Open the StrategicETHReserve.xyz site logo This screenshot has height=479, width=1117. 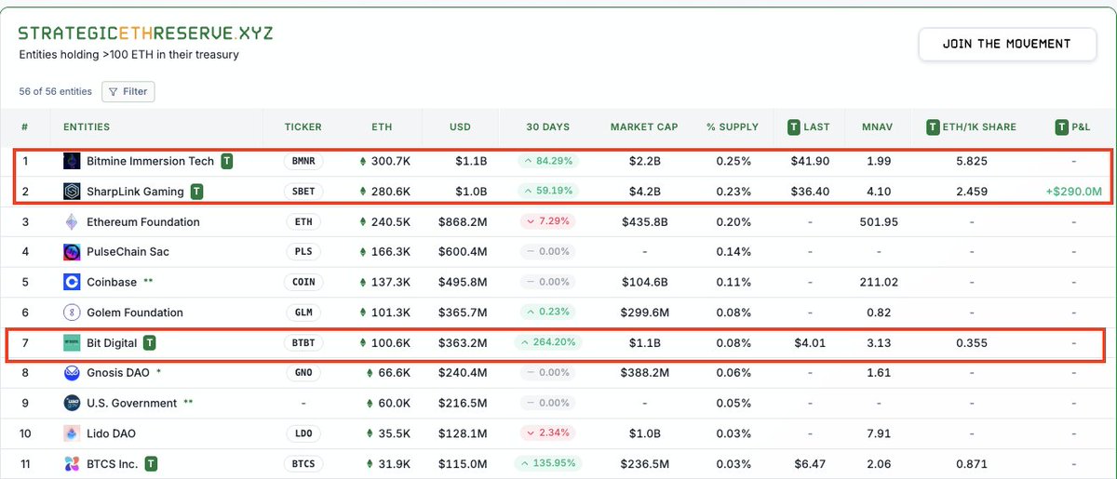(x=146, y=33)
